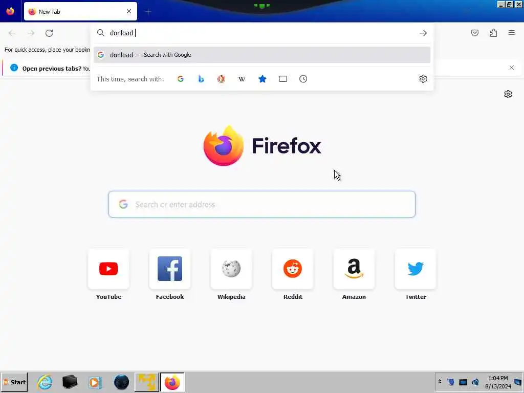Search this time with DuckDuckGo
Screen dimensions: 524x393
221,79
